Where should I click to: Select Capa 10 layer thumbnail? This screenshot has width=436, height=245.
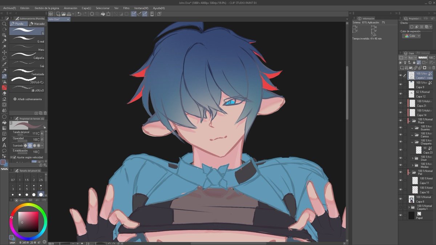coord(415,190)
